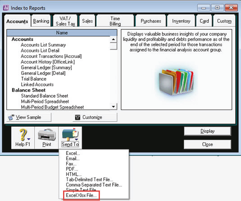Choose Excel Xlsx File from Send To menu
This screenshot has width=241, height=201.
(x=81, y=195)
